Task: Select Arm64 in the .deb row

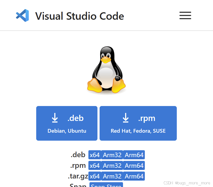Action: [x=134, y=155]
